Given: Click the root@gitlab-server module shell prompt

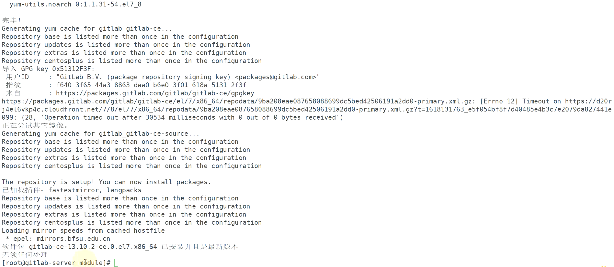Looking at the screenshot, I should tap(56, 263).
